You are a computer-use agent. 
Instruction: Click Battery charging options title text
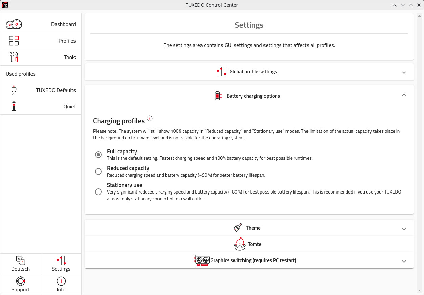(253, 96)
